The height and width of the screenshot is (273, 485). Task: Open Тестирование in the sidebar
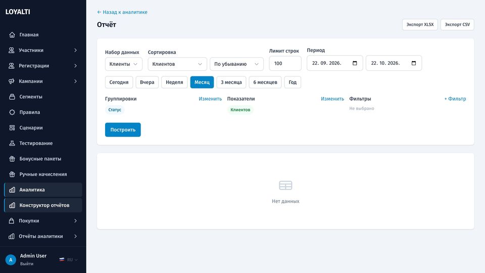[43, 143]
